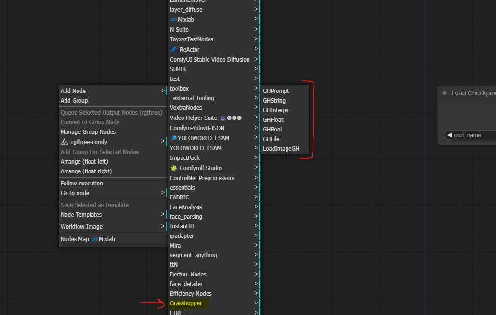This screenshot has width=496, height=315.
Task: Click the green Comfyroll Studio puzzle icon
Action: point(174,168)
